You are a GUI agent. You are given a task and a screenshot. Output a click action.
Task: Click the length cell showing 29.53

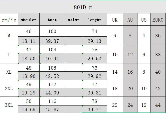[x=94, y=59]
